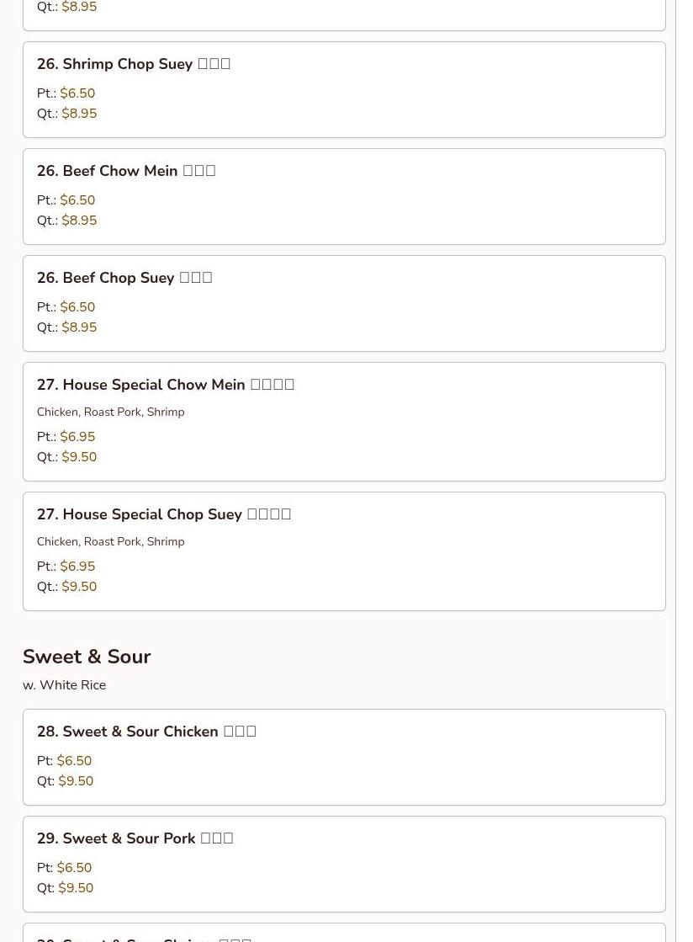The height and width of the screenshot is (942, 693).
Task: Click House Special Chop Suey $6.95 price
Action: click(x=77, y=567)
